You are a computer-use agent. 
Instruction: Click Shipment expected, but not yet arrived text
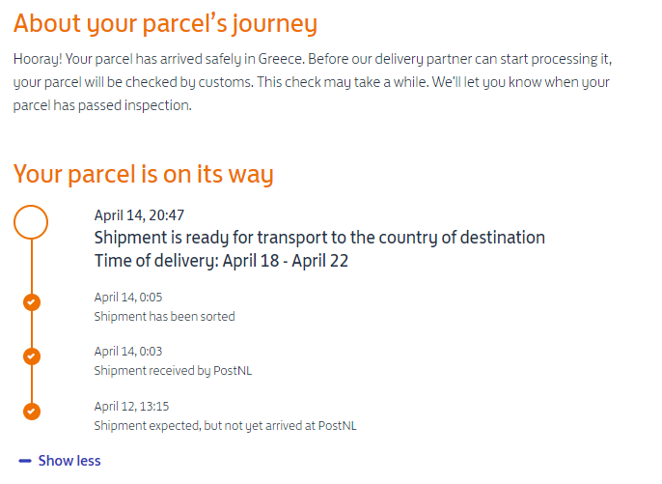[226, 426]
